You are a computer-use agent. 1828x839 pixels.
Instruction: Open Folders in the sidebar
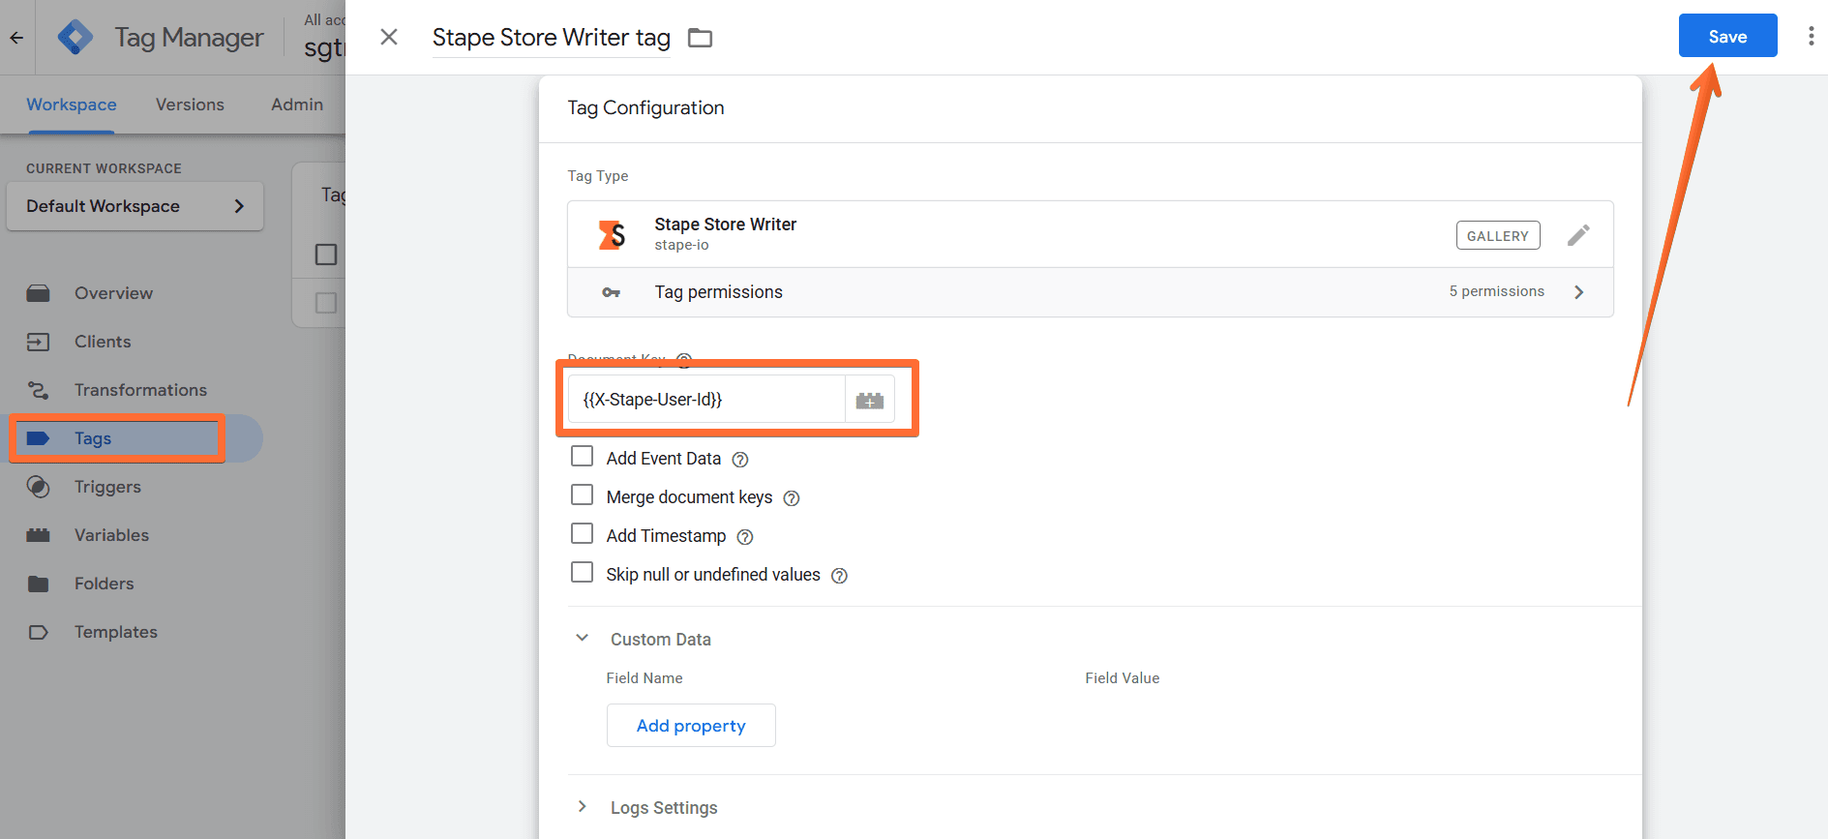pos(104,584)
